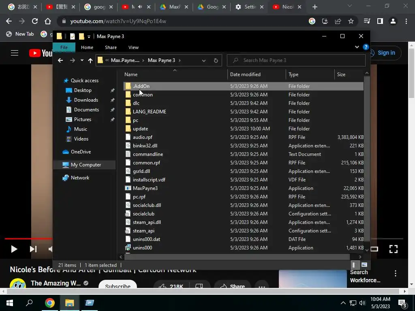Select the common folder icon
The image size is (415, 311).
[128, 95]
